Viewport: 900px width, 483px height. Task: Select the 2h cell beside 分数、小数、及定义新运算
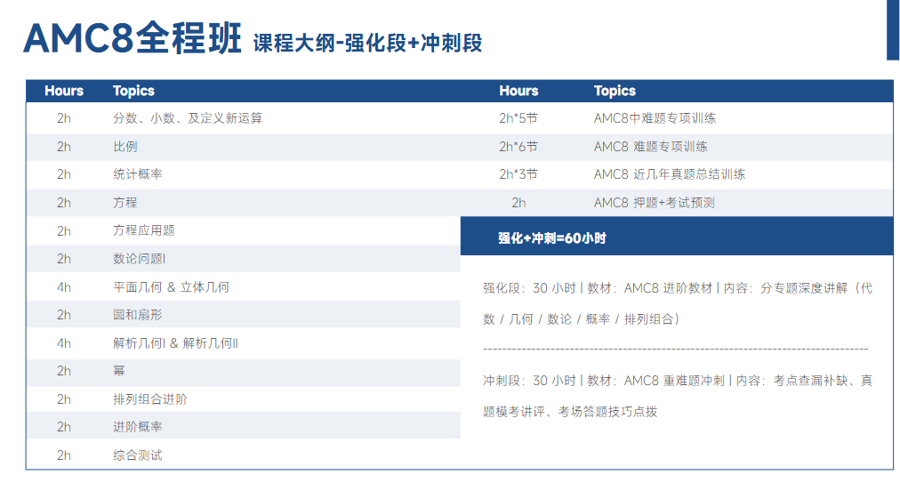(64, 118)
